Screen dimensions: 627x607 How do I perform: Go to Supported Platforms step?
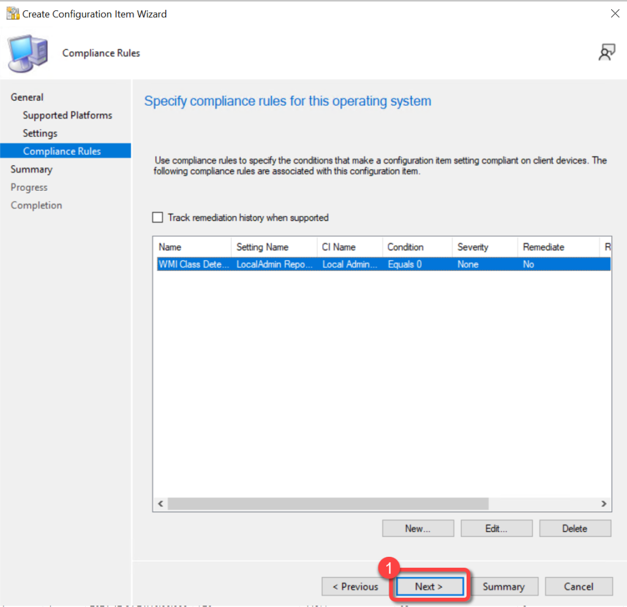click(x=67, y=115)
